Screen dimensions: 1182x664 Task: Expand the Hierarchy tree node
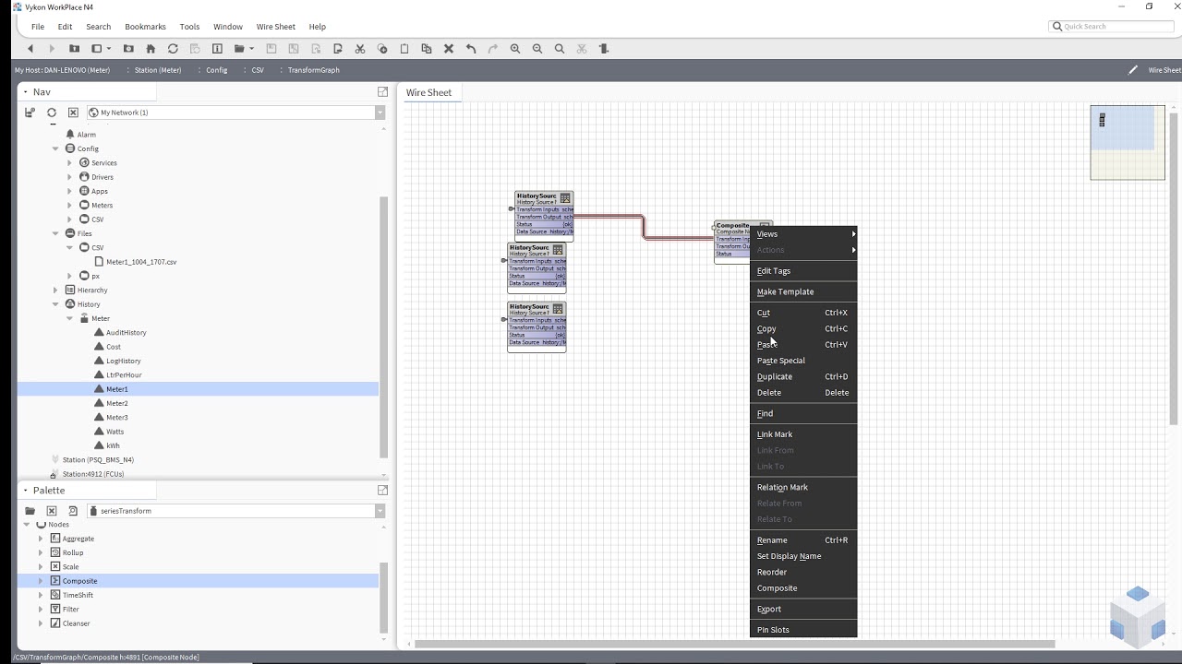tap(55, 290)
